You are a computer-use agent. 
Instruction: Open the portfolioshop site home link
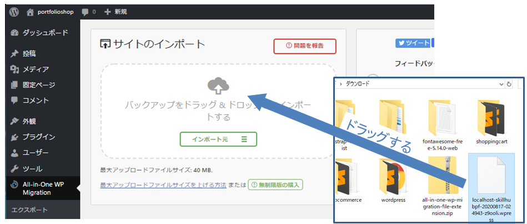pyautogui.click(x=50, y=12)
